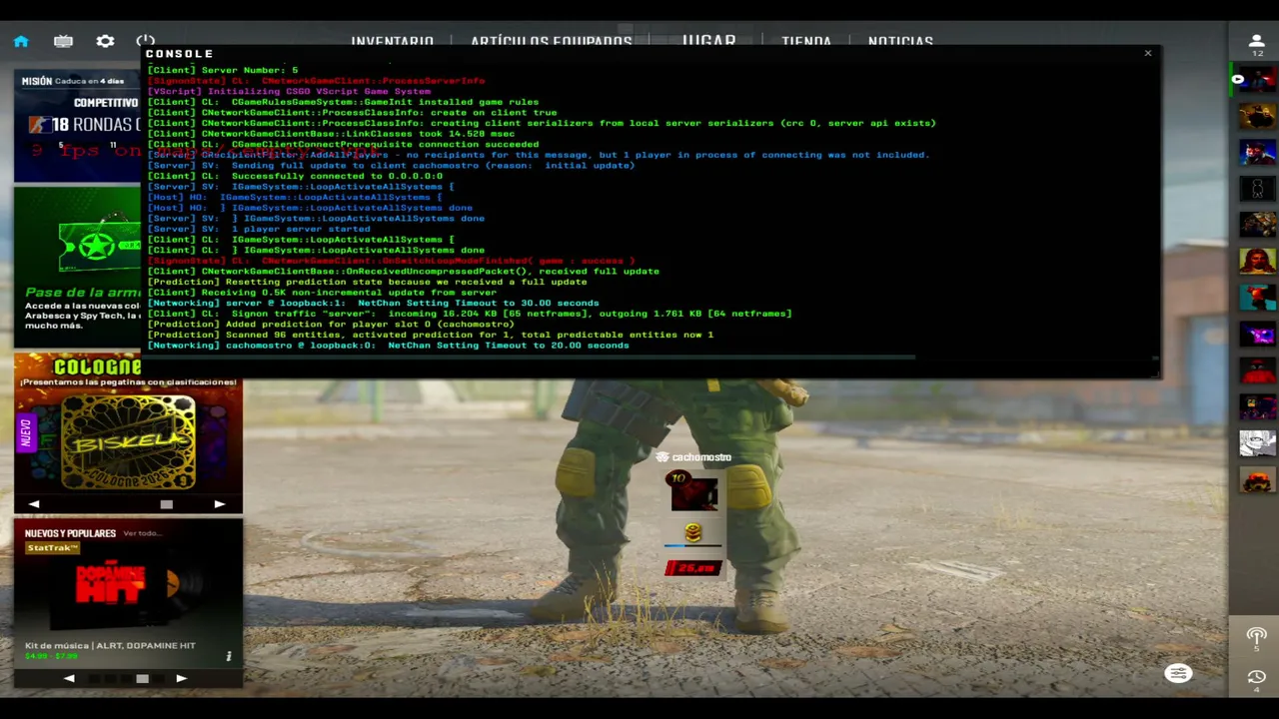Click console line '1 player server started'
1279x719 pixels.
point(259,229)
